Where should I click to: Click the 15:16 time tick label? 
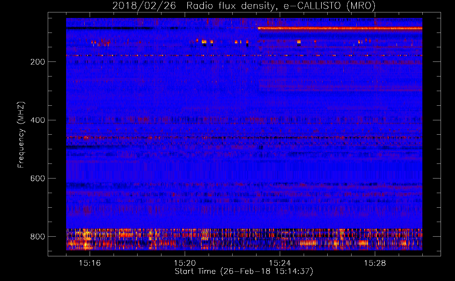(x=90, y=263)
